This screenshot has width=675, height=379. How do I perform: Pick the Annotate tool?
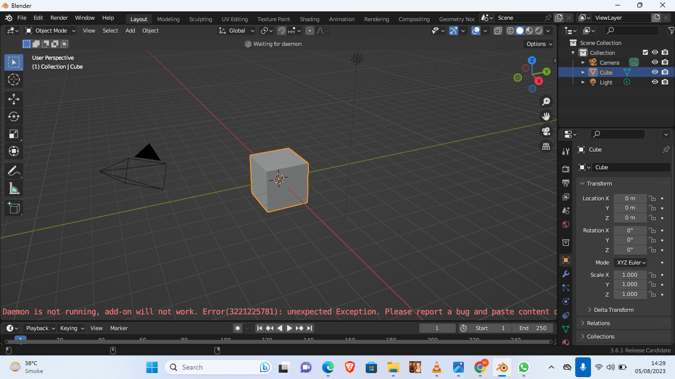pos(13,171)
